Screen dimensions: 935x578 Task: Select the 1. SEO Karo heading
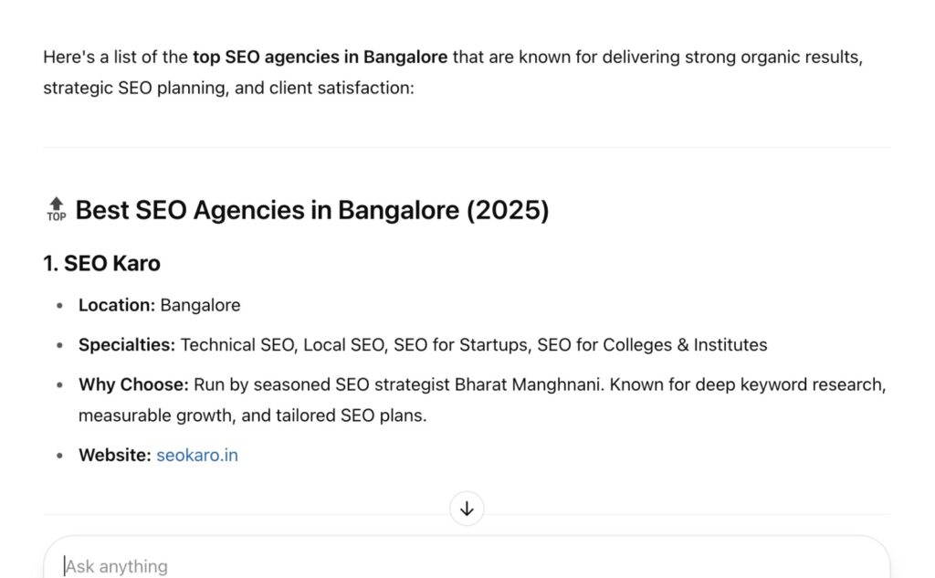pyautogui.click(x=101, y=263)
